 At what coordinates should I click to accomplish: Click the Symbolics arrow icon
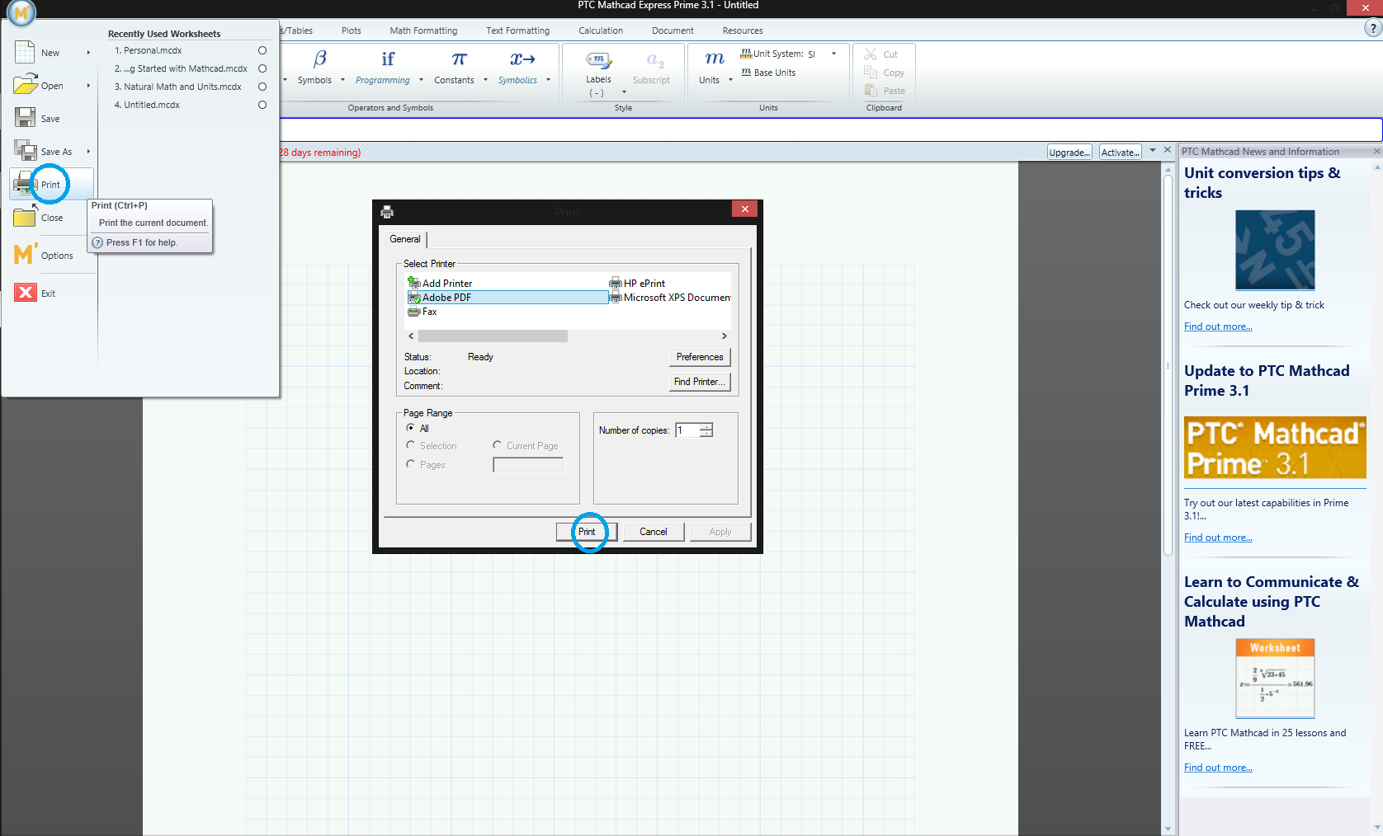coord(522,59)
